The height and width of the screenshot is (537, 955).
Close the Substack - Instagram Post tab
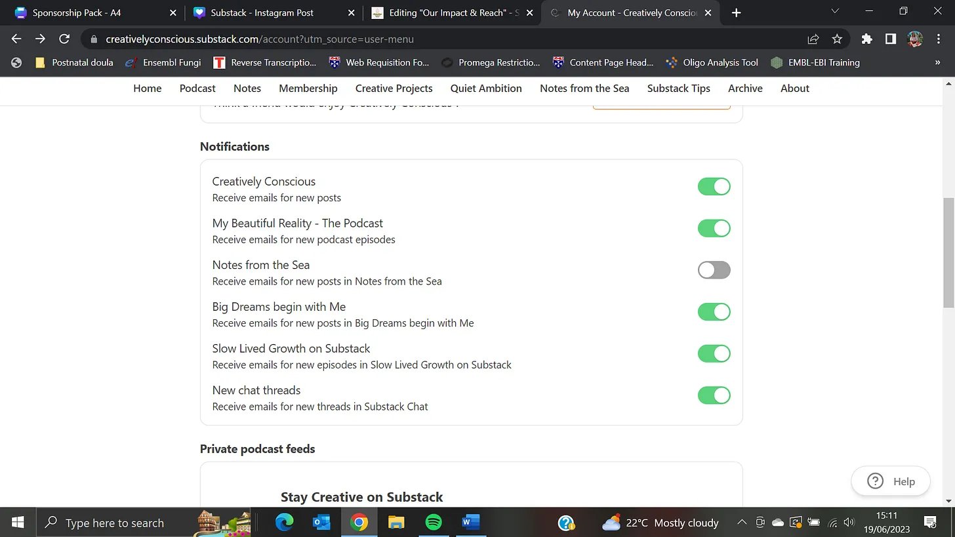point(351,12)
